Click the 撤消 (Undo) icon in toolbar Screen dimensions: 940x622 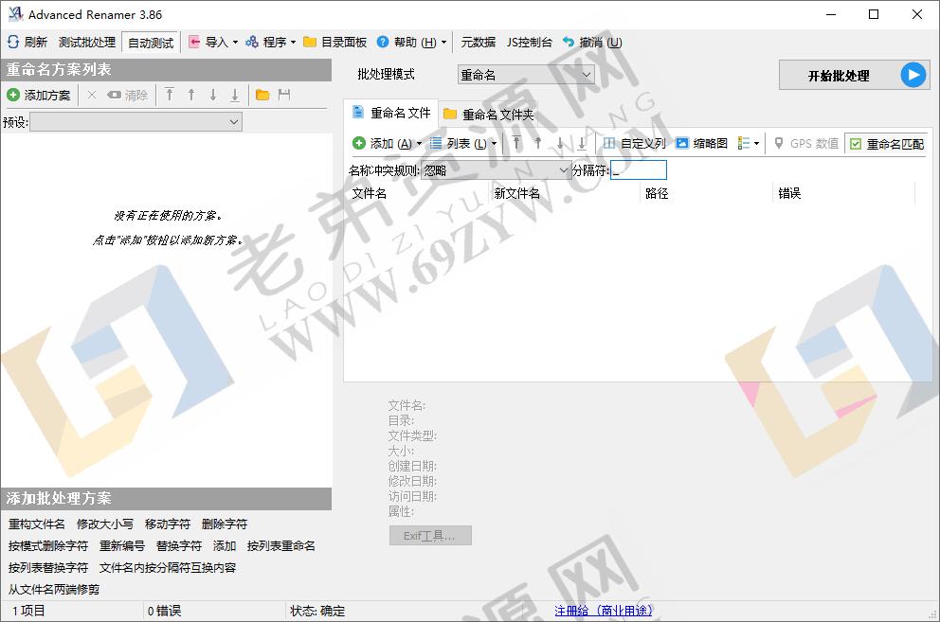(x=582, y=42)
